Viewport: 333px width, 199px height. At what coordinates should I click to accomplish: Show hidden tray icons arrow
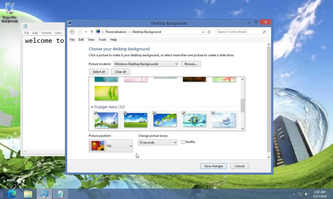[294, 194]
